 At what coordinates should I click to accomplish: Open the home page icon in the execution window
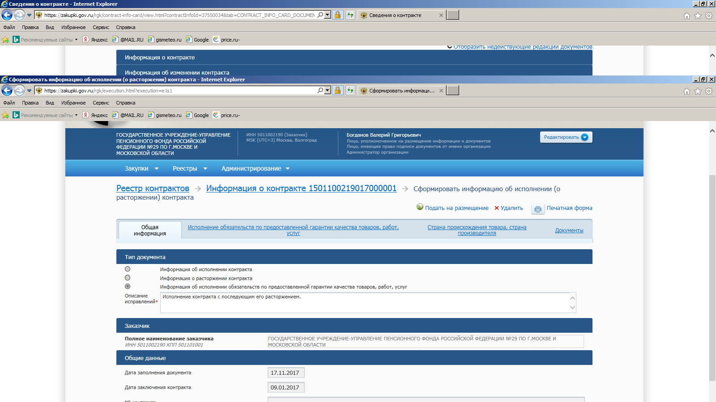(686, 91)
